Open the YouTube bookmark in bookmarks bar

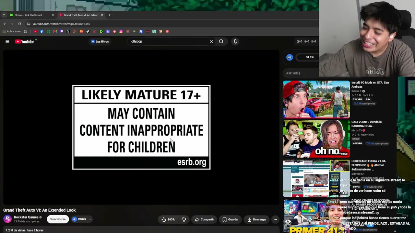tap(35, 31)
